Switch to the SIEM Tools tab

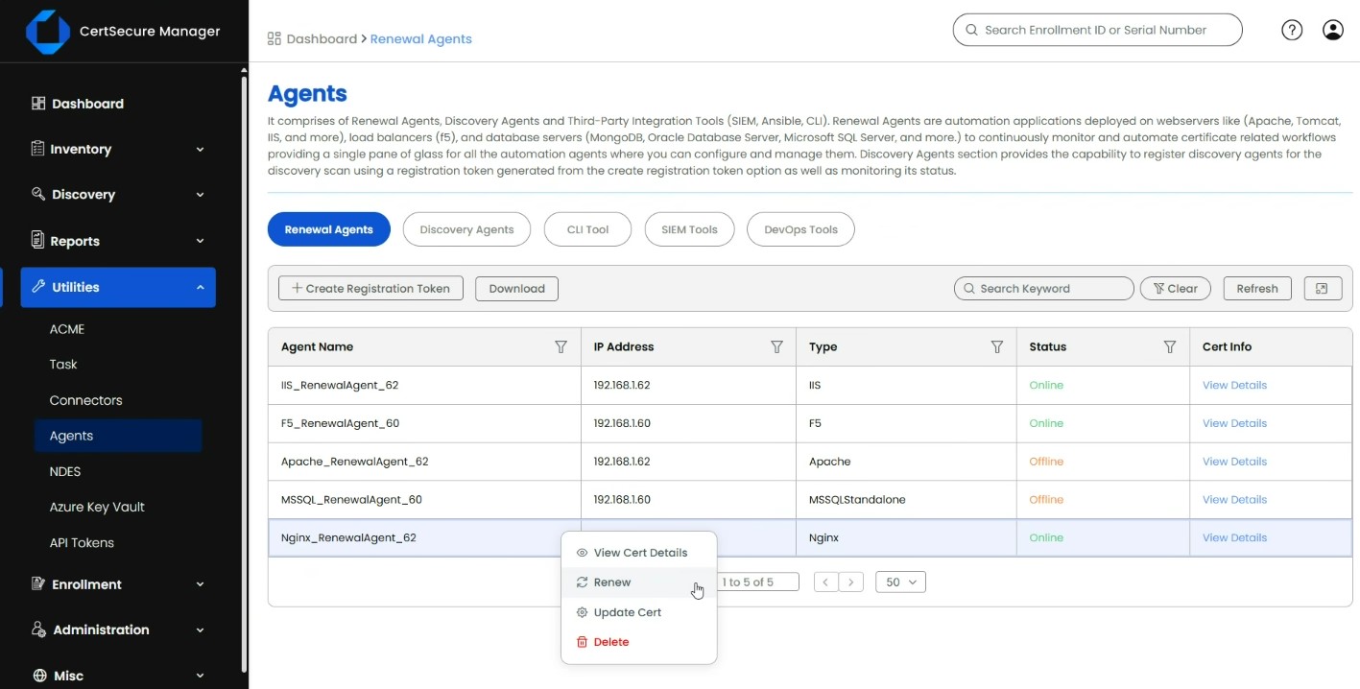pos(689,229)
